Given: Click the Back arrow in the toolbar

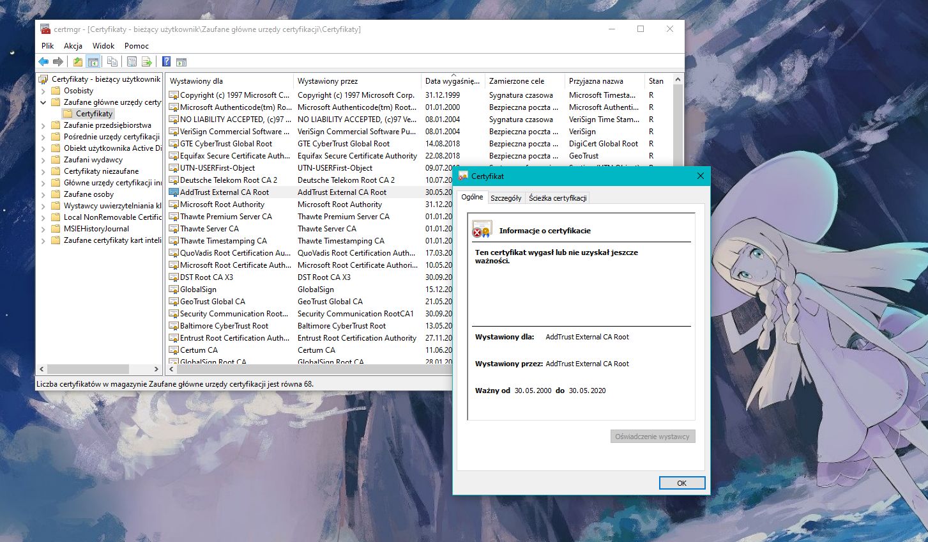Looking at the screenshot, I should (x=43, y=62).
